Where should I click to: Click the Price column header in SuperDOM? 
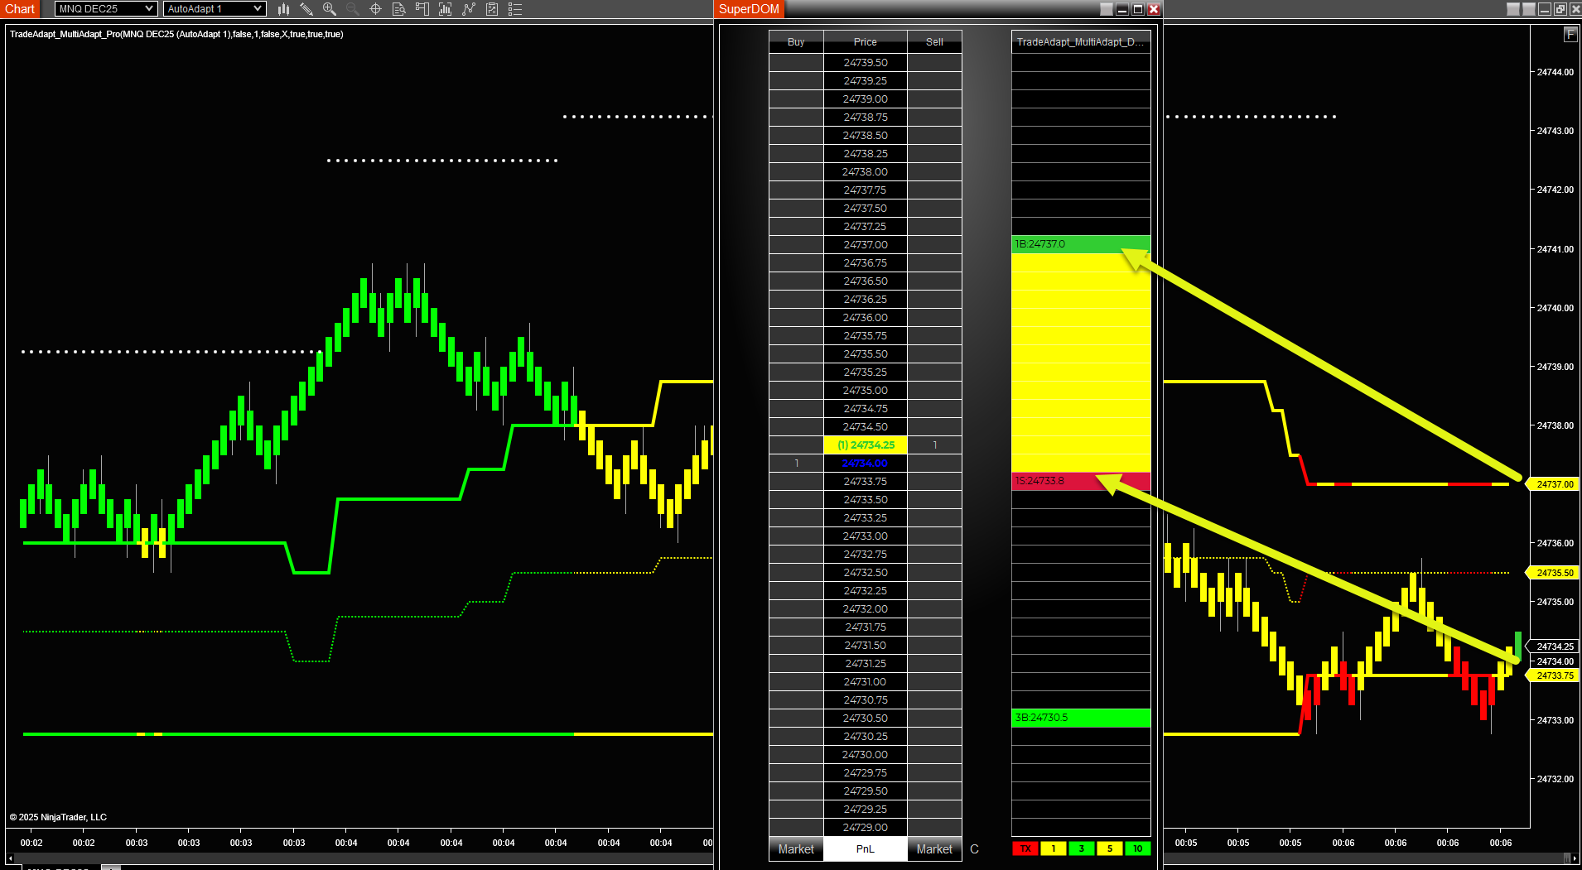pyautogui.click(x=865, y=41)
